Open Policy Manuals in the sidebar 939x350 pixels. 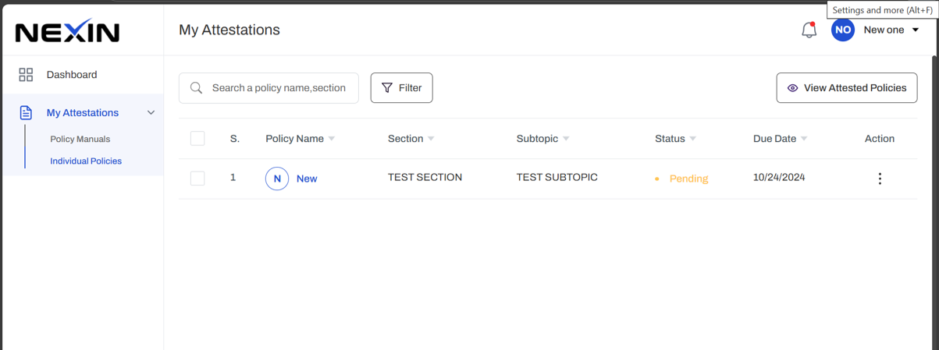pyautogui.click(x=80, y=139)
